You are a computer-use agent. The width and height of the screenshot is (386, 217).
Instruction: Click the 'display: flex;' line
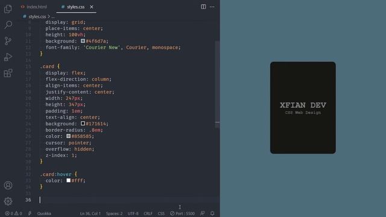click(66, 73)
